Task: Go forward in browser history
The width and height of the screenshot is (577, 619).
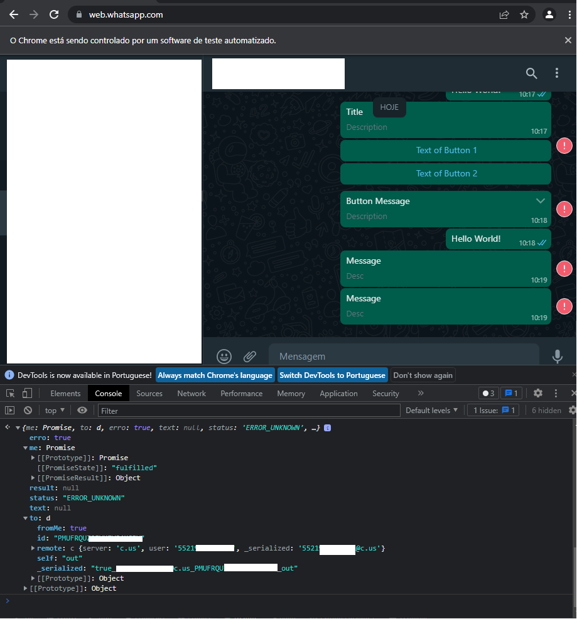Action: tap(34, 15)
